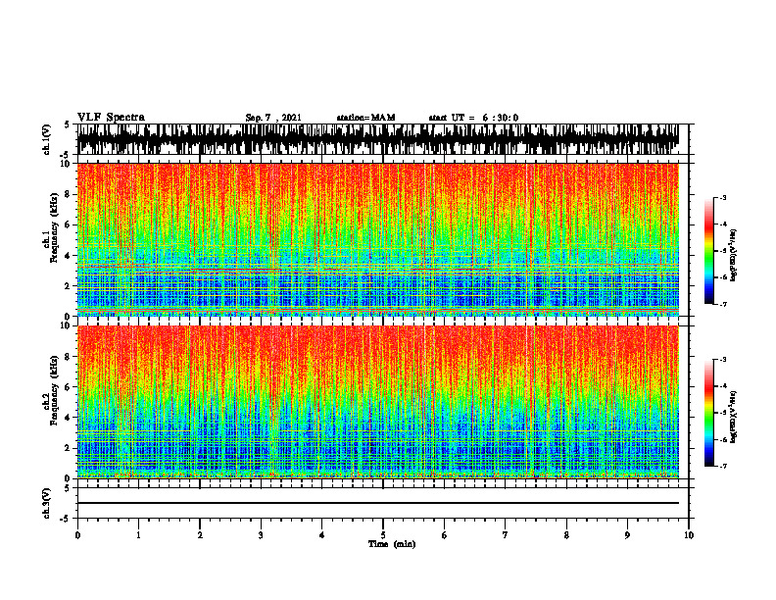Click time axis tick label "6"
Screen dimensions: 776x600
(444, 535)
